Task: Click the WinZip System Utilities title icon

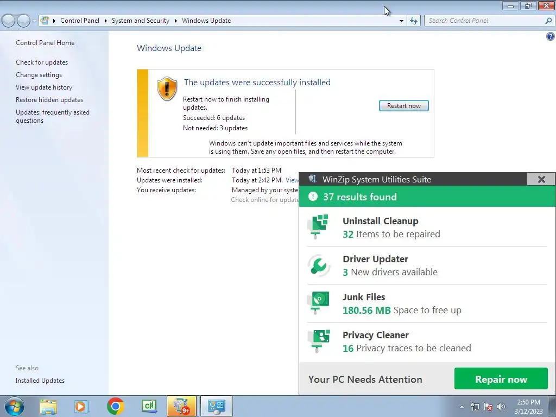Action: 312,179
